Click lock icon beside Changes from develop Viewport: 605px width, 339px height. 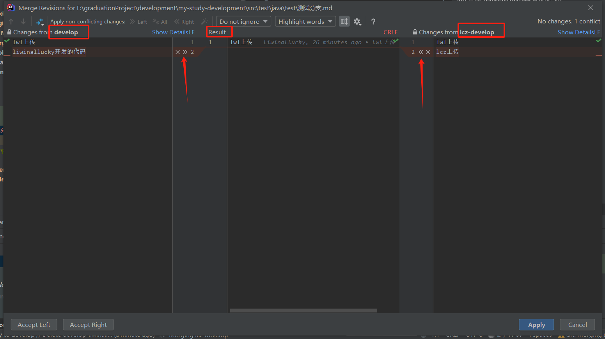click(9, 32)
